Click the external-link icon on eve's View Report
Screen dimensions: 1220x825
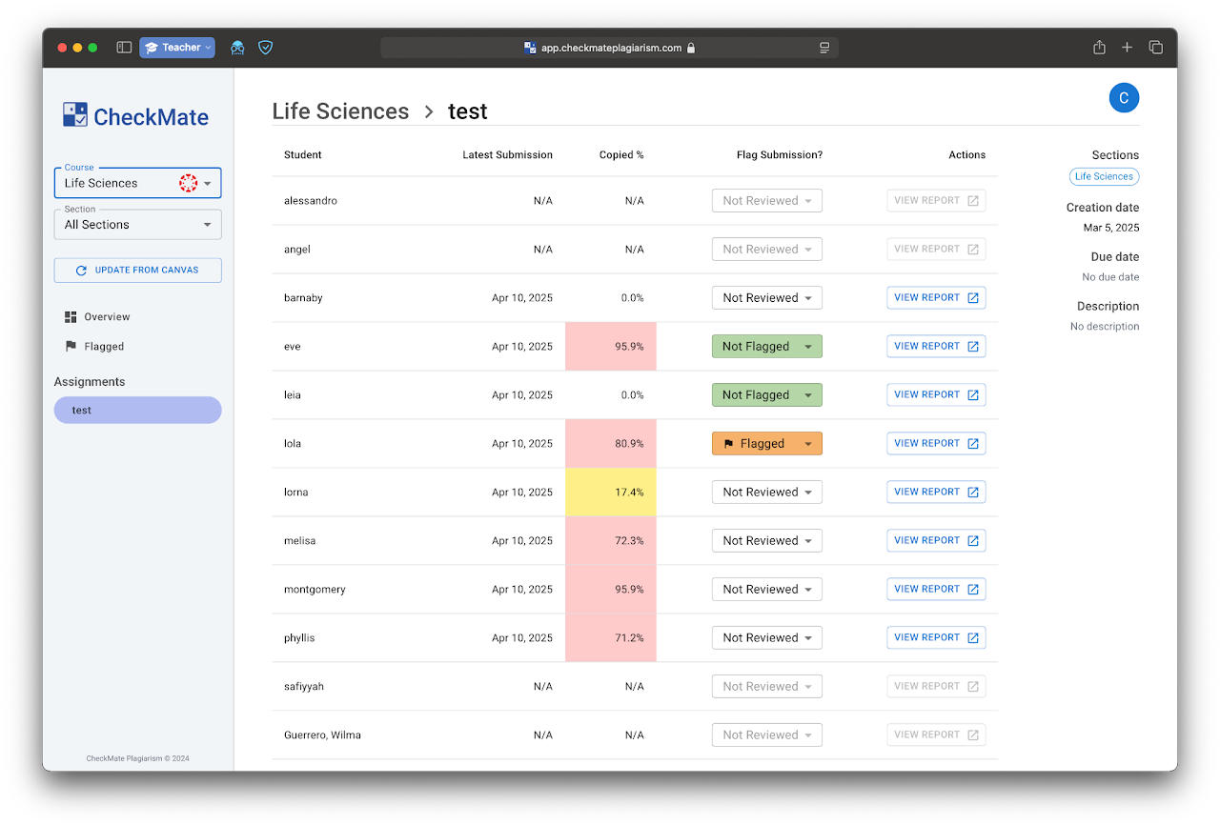point(973,346)
